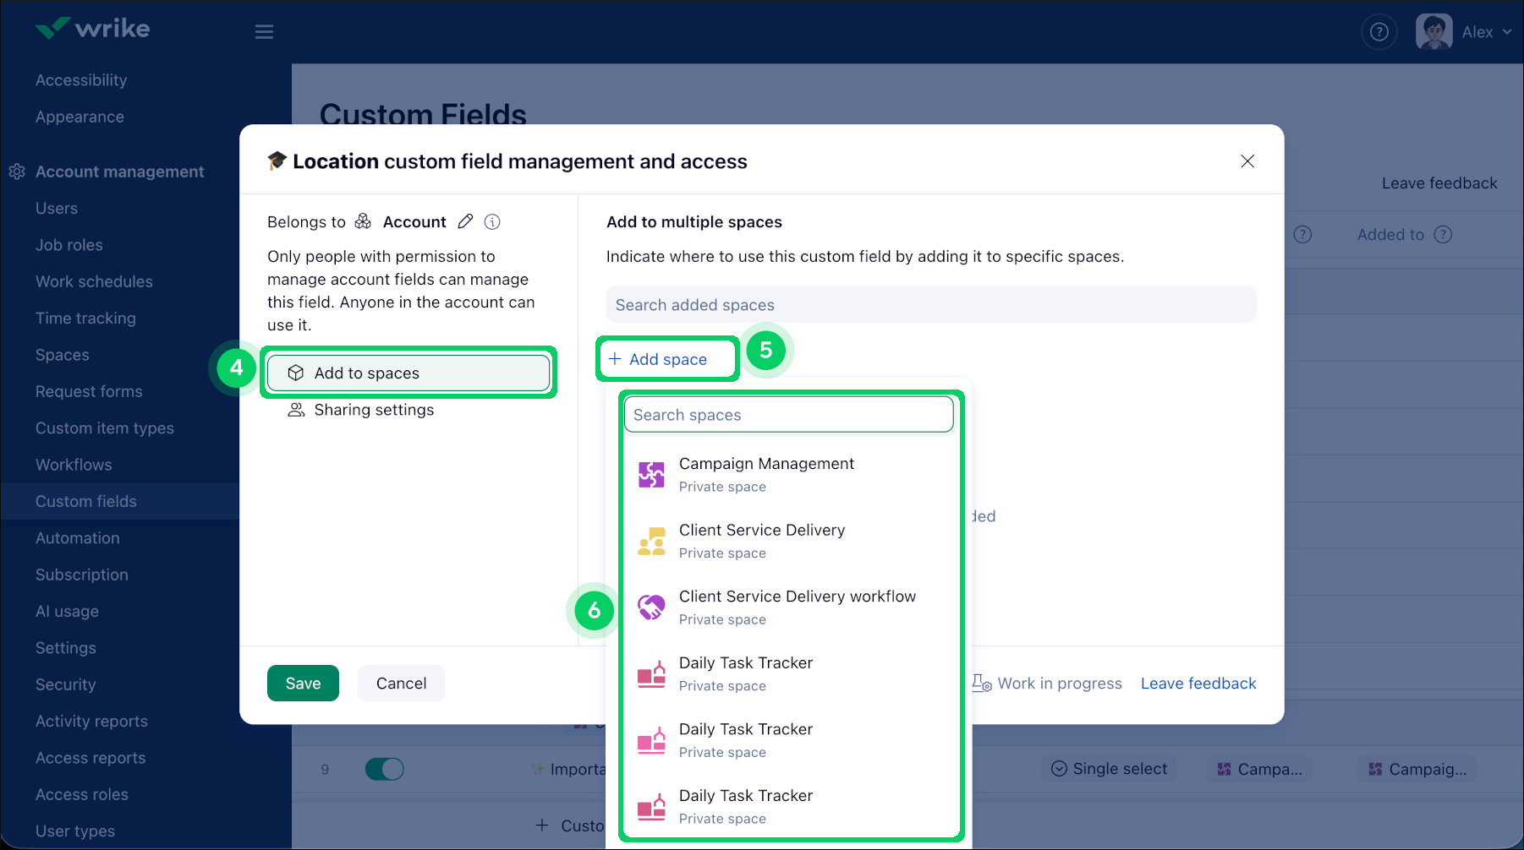The width and height of the screenshot is (1524, 850).
Task: Open AI usage page
Action: coord(67,611)
